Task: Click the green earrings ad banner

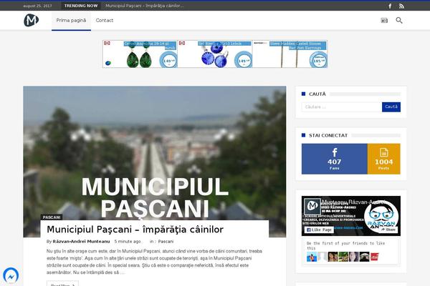Action: (x=140, y=54)
